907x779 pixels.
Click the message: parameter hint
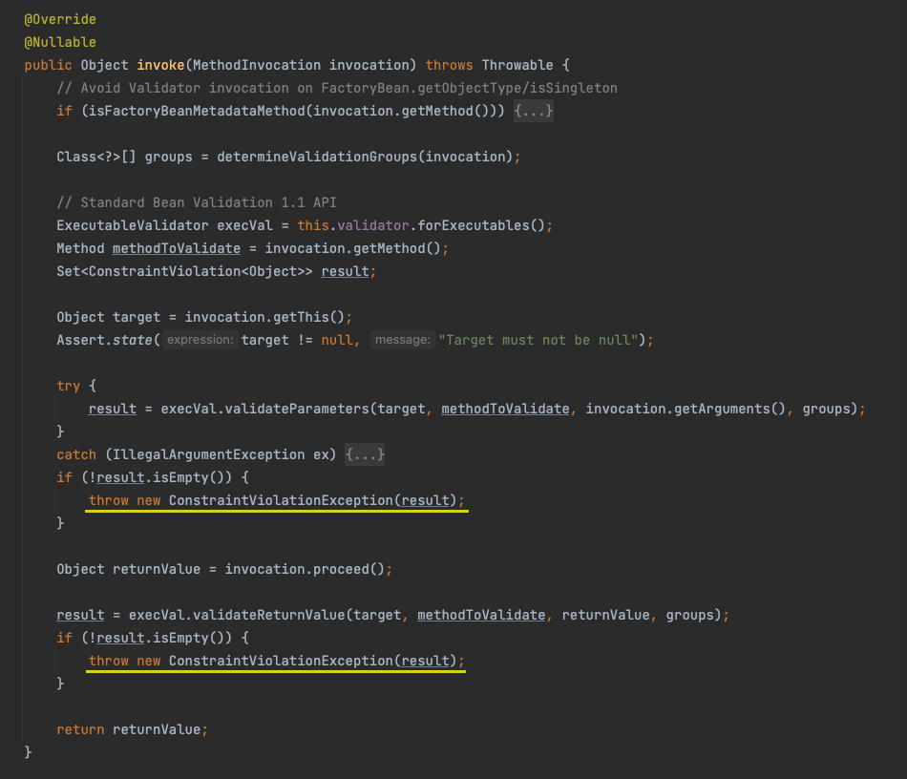403,340
